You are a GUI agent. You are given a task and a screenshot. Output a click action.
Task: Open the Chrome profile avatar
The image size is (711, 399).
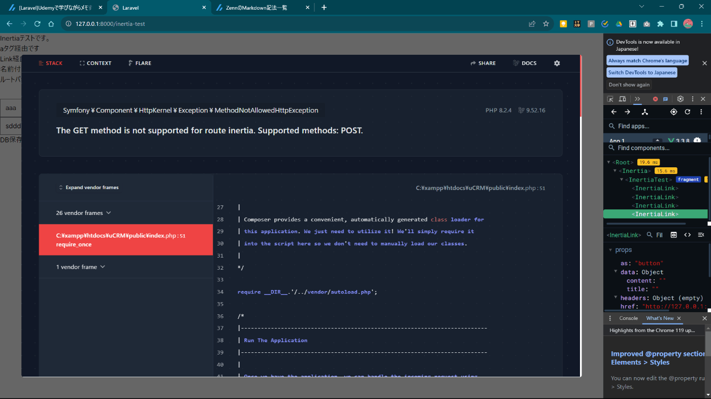tap(688, 24)
